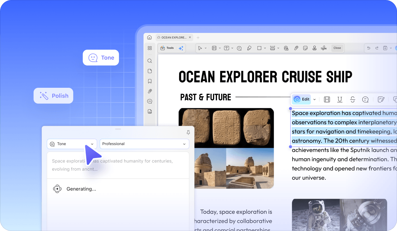Click the AI sparkle icon beside Tools

181,48
